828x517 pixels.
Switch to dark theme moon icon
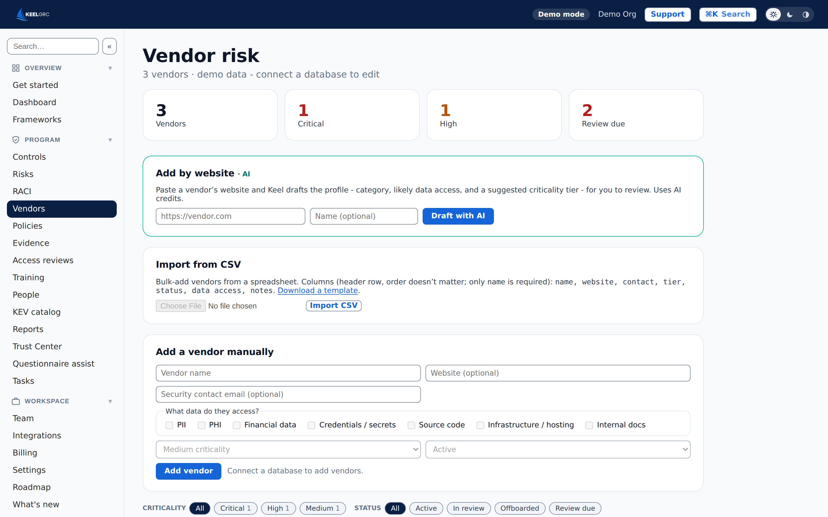[x=790, y=14]
